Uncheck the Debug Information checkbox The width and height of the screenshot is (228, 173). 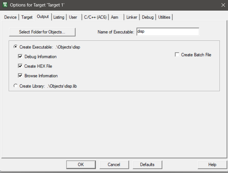pyautogui.click(x=20, y=57)
